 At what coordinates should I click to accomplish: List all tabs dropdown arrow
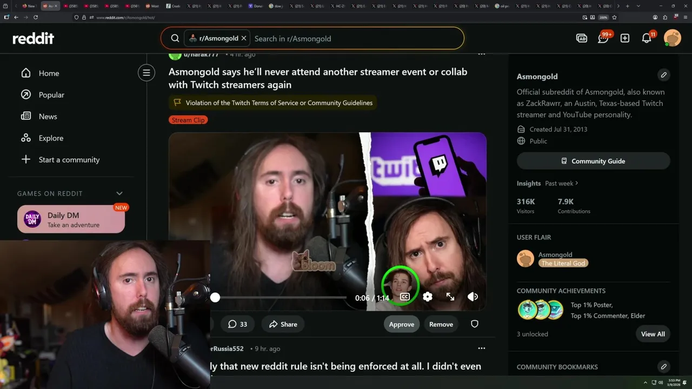tap(638, 6)
